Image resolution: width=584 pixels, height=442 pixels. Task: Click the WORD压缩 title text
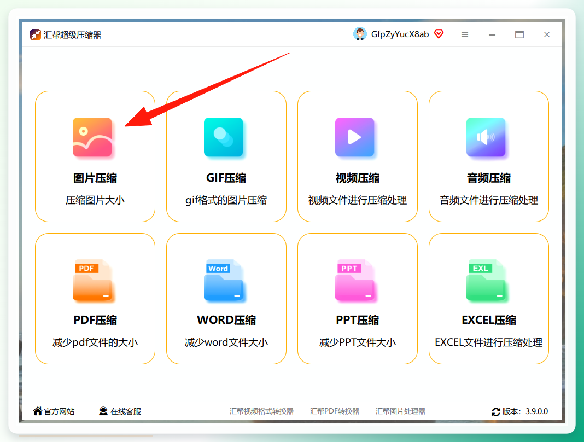pos(226,320)
